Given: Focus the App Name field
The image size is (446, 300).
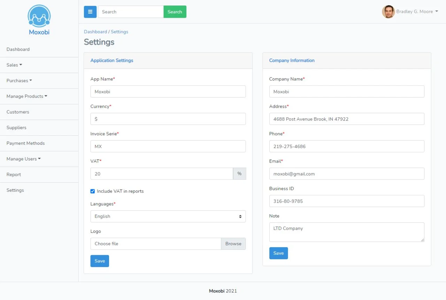Looking at the screenshot, I should point(168,92).
